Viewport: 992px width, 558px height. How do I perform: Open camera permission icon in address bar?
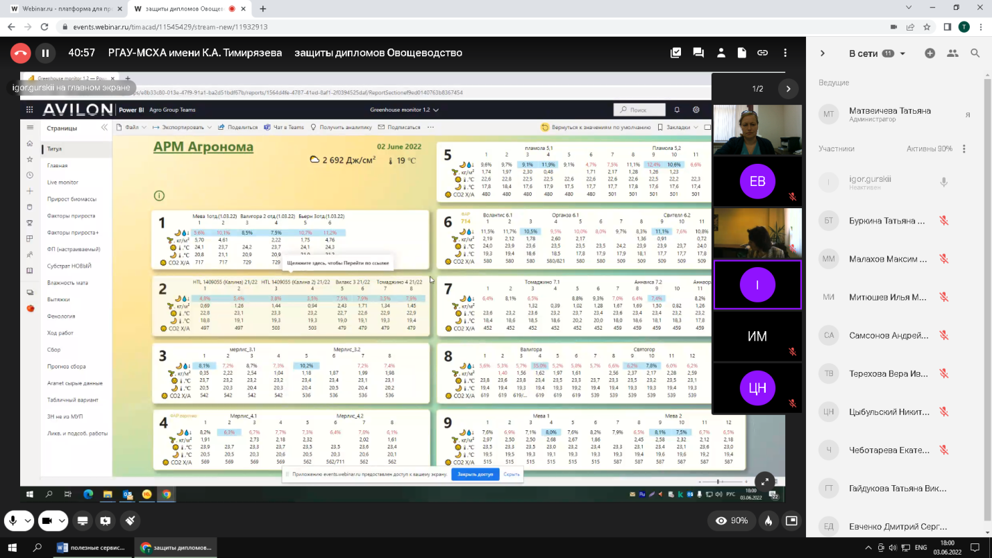click(893, 27)
